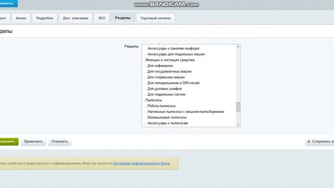
Task: Switch to the Анонс tab
Action: pyautogui.click(x=21, y=18)
